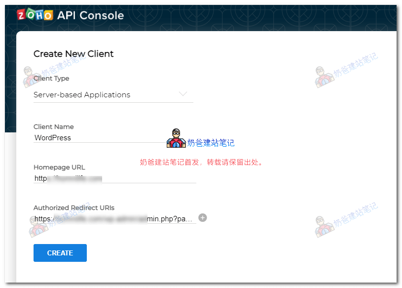Click the Zoho logo in the header

pyautogui.click(x=35, y=15)
